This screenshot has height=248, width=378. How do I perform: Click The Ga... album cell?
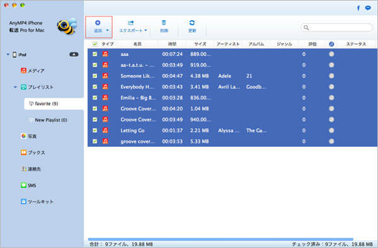[x=256, y=130]
